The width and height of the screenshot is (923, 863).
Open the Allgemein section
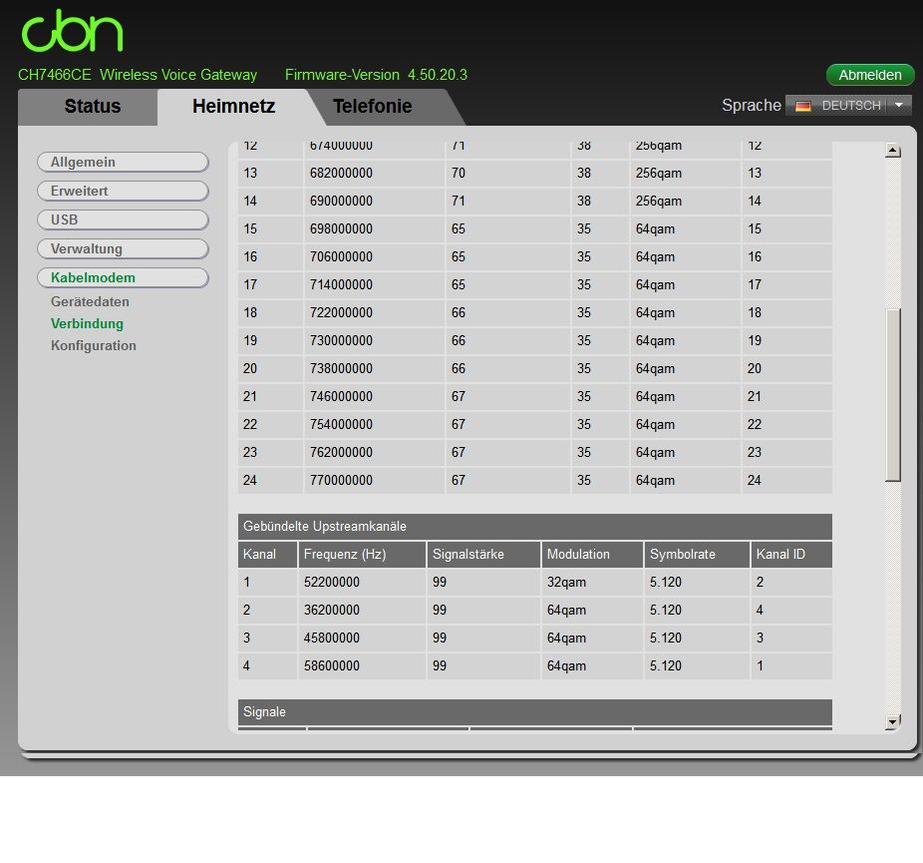[123, 162]
